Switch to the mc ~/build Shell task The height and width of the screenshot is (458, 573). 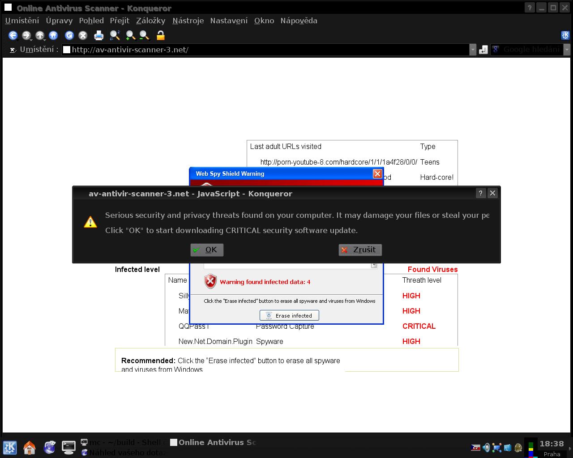coord(123,442)
